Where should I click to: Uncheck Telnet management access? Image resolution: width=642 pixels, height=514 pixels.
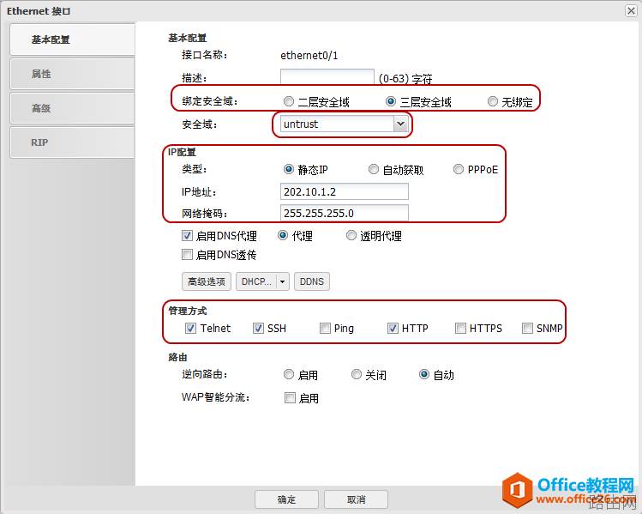[x=190, y=329]
